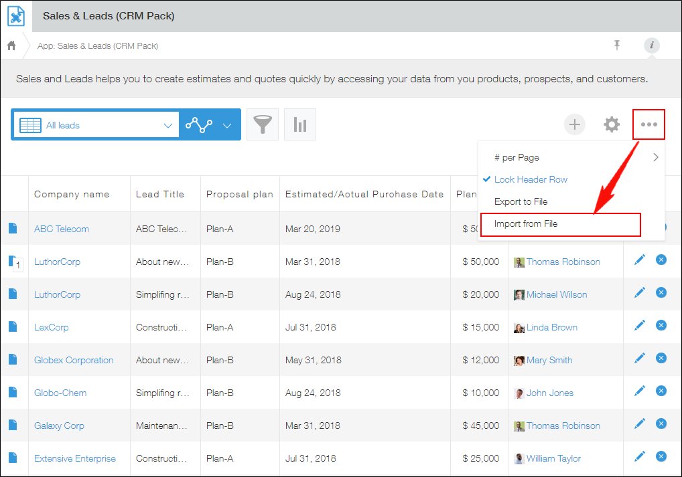Choose Export to File from menu
Screen dimensions: 682x477
coord(521,201)
